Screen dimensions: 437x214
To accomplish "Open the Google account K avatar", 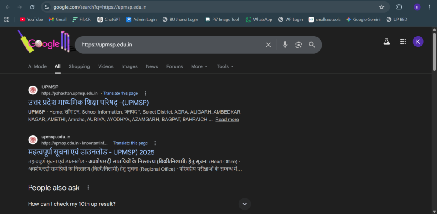I will (418, 42).
